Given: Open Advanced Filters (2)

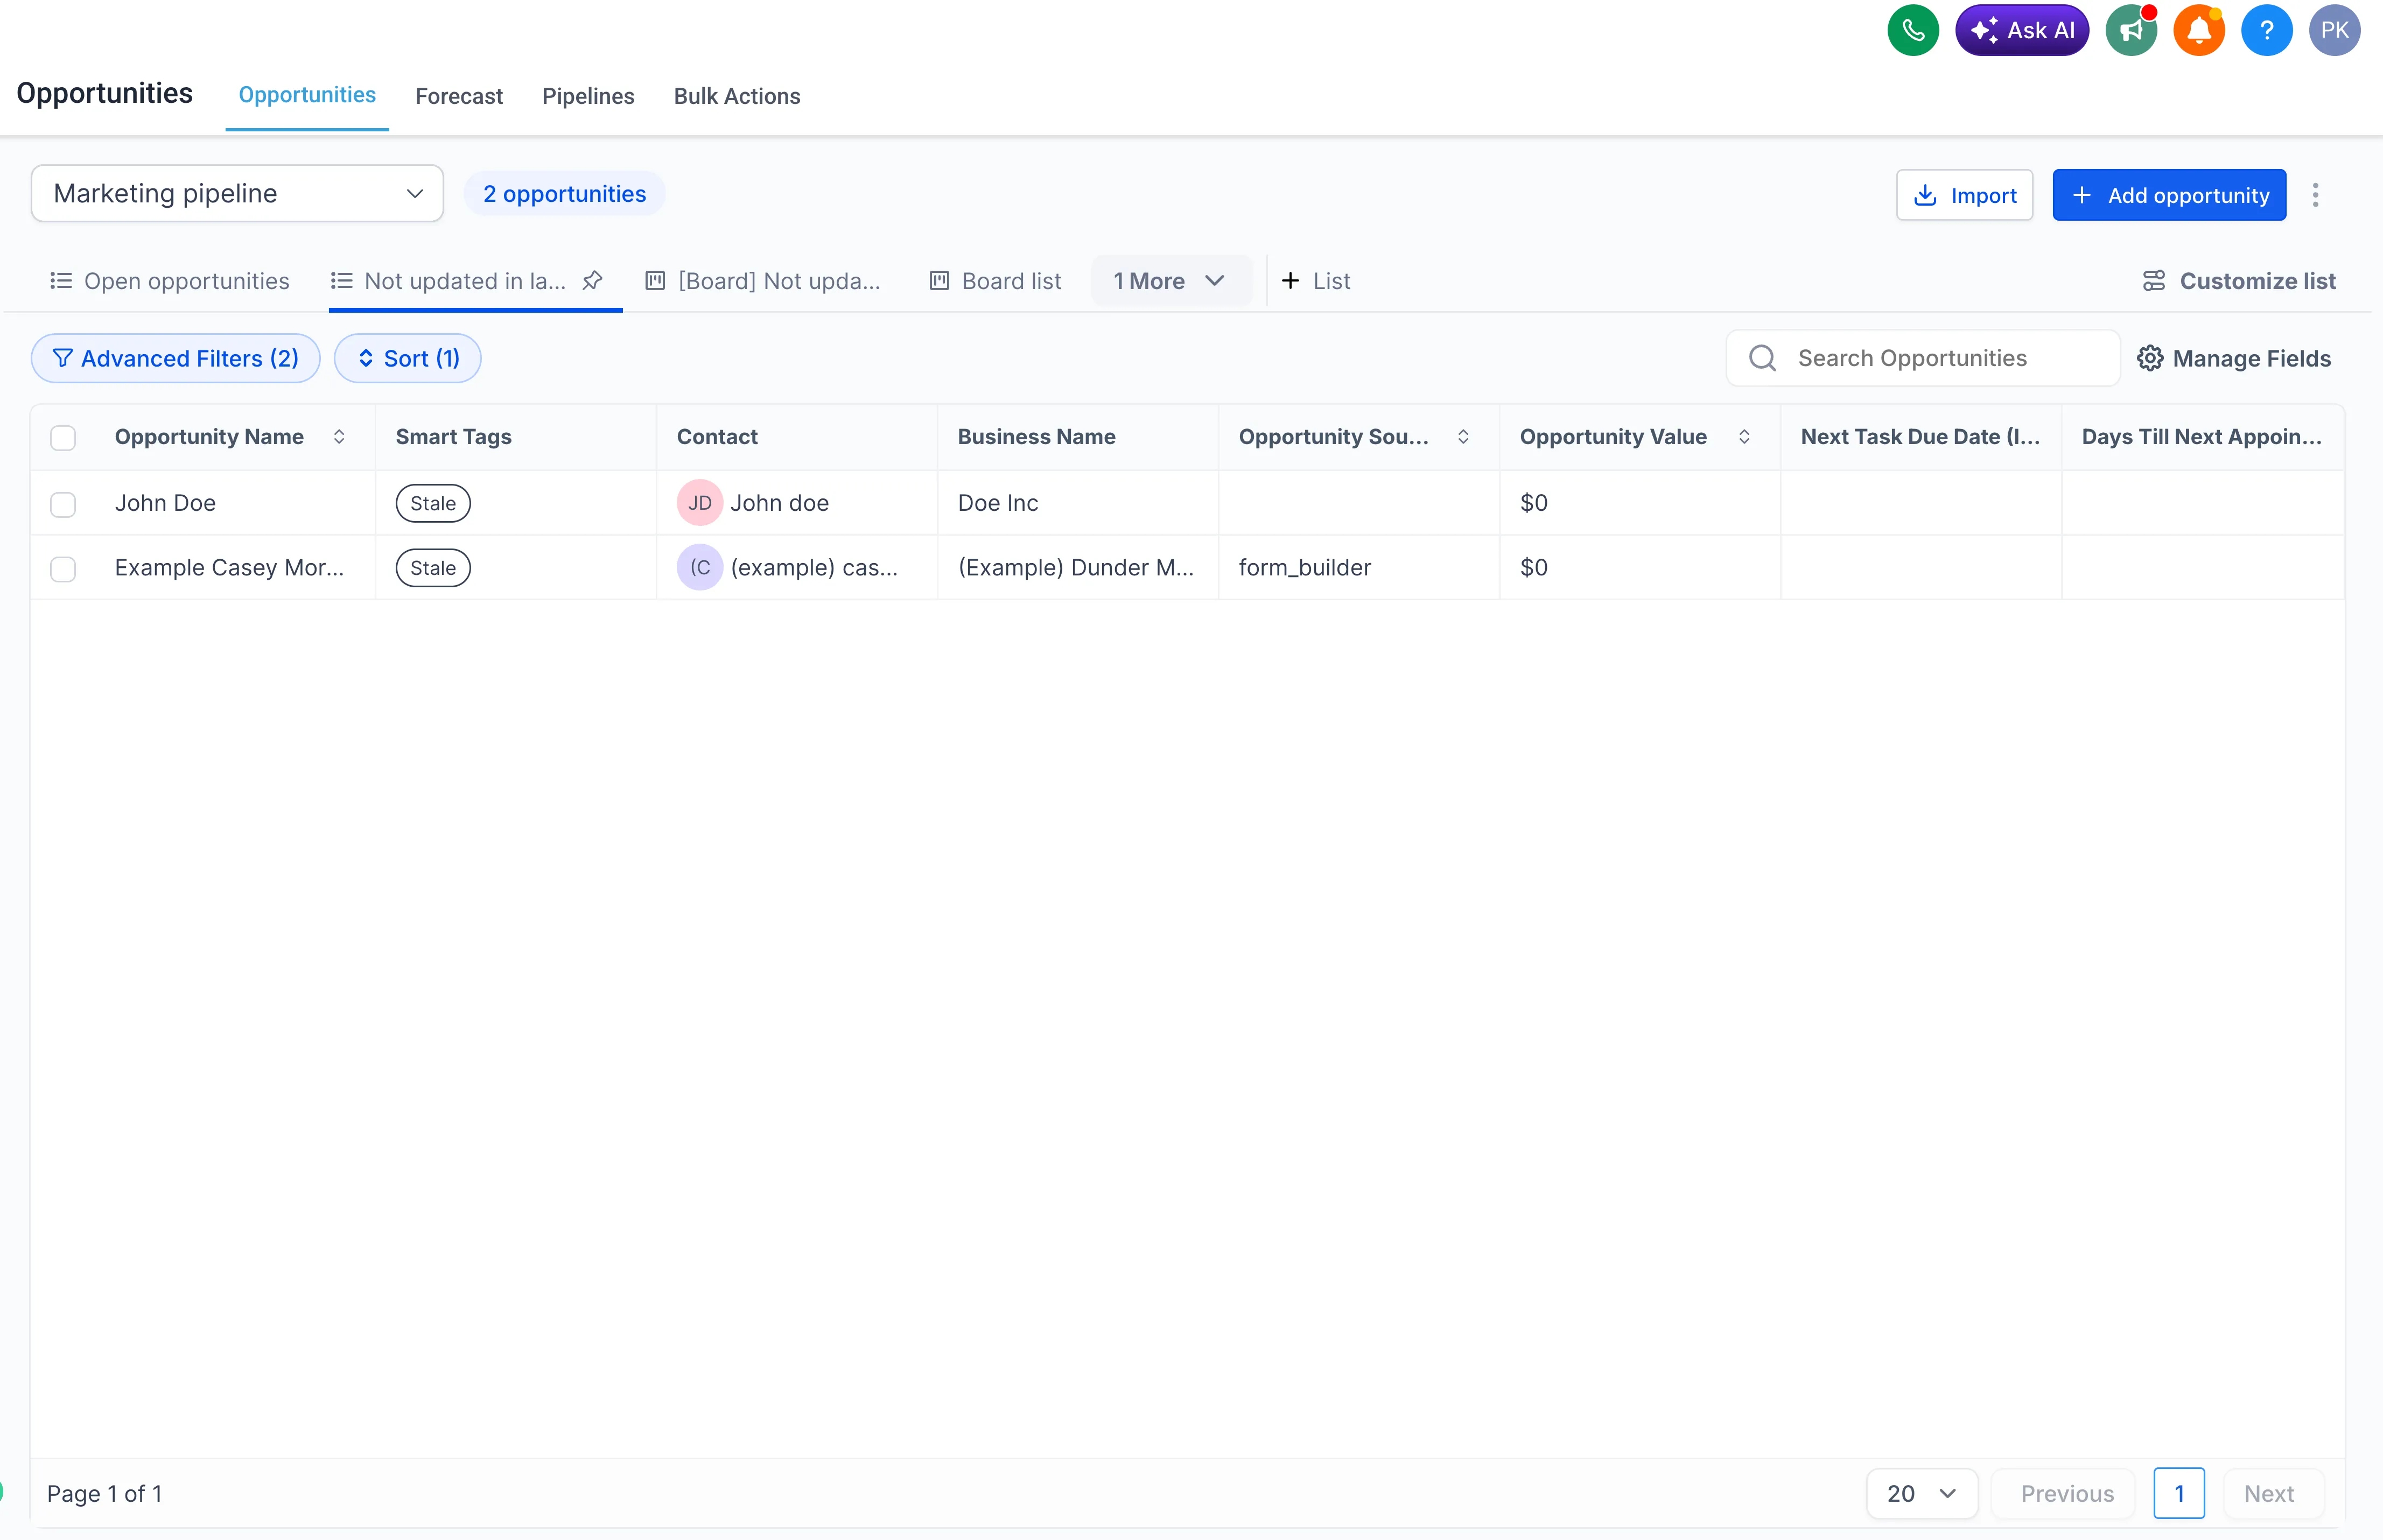Looking at the screenshot, I should 176,358.
